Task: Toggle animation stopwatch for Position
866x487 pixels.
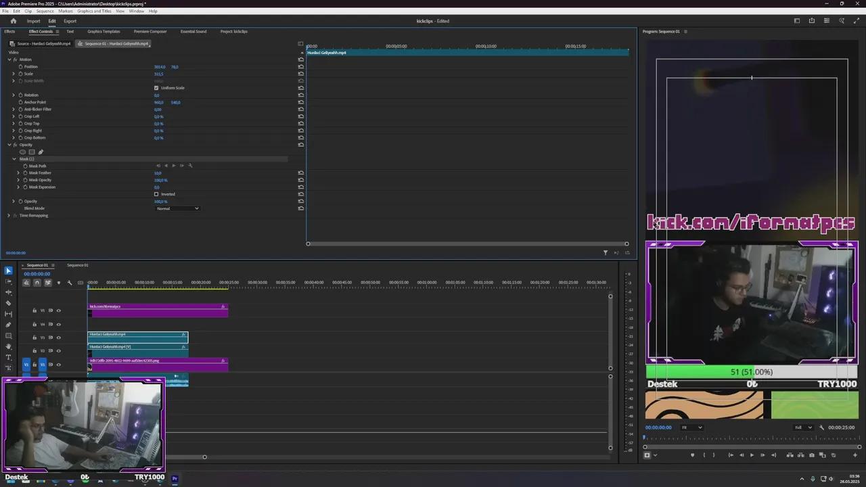Action: tap(20, 67)
